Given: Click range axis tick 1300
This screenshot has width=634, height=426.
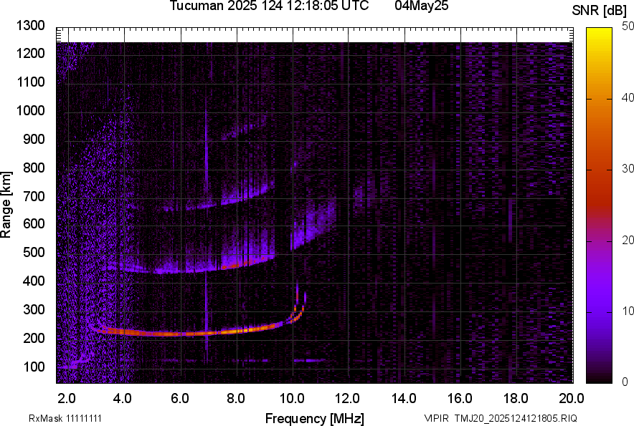Looking at the screenshot, I should pos(30,26).
